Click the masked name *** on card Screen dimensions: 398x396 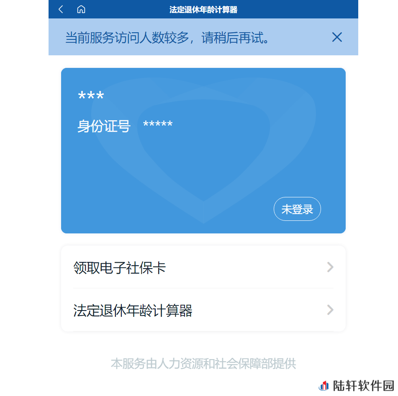pyautogui.click(x=91, y=96)
